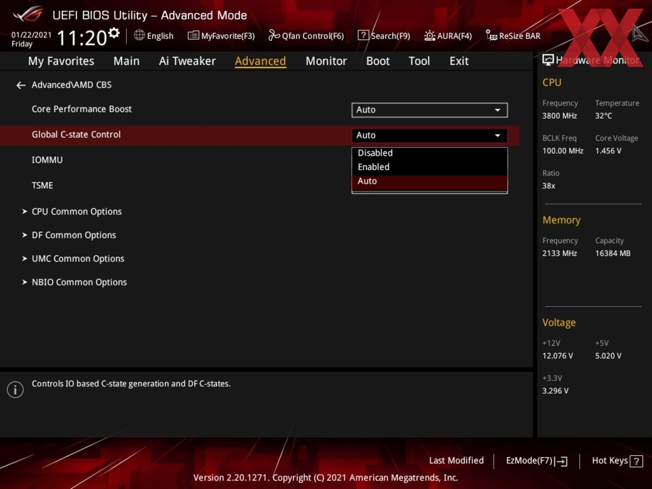The width and height of the screenshot is (652, 489).
Task: Click Memory frequency value 2133 MHz
Action: tap(559, 253)
